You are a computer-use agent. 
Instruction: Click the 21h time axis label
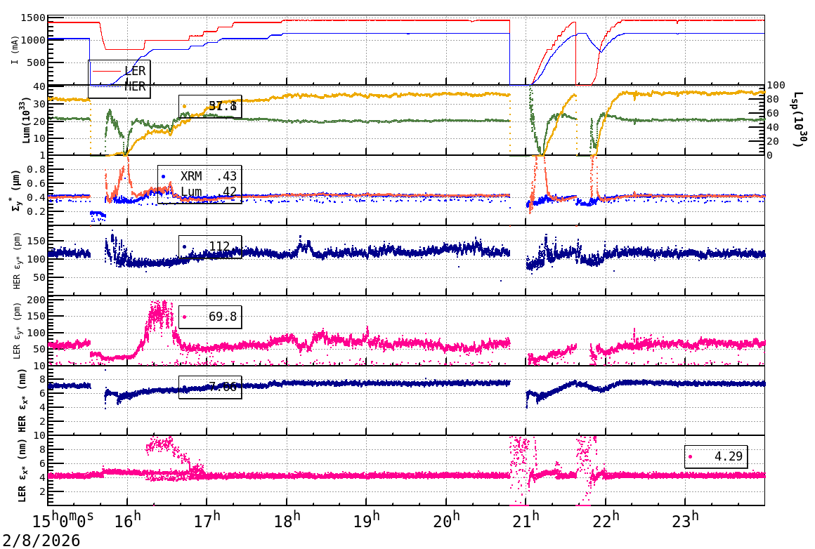[x=526, y=521]
